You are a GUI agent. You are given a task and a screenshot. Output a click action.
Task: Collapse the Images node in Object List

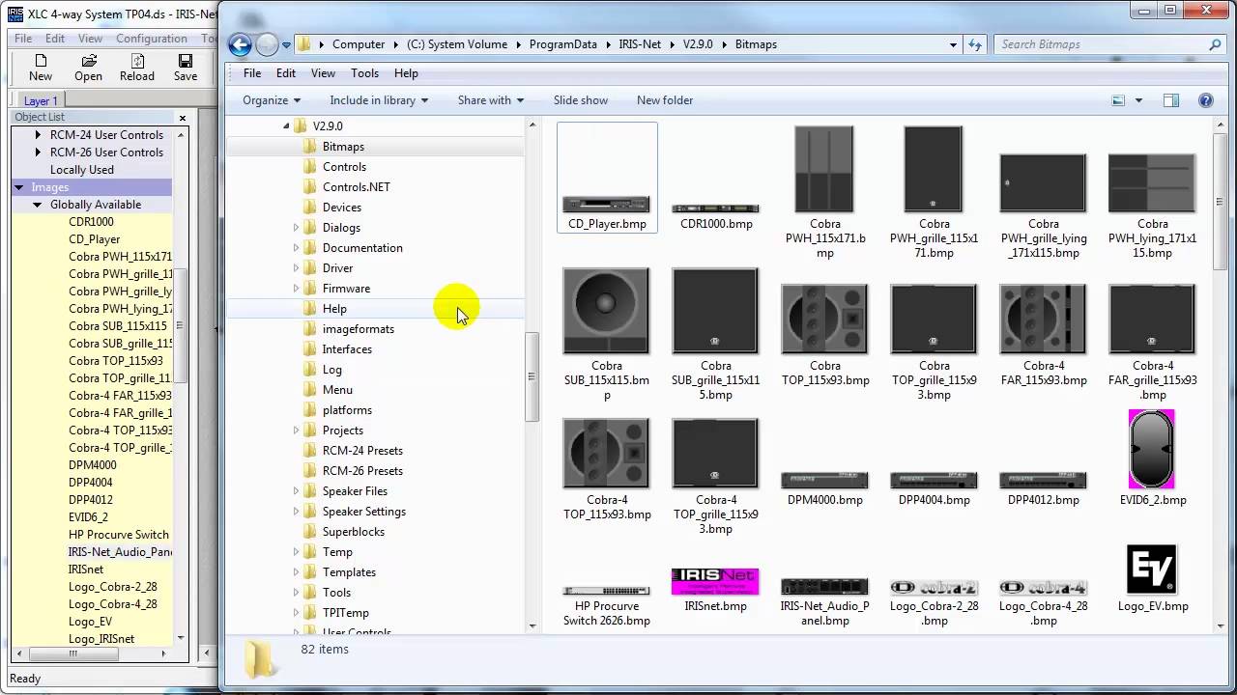pyautogui.click(x=19, y=187)
